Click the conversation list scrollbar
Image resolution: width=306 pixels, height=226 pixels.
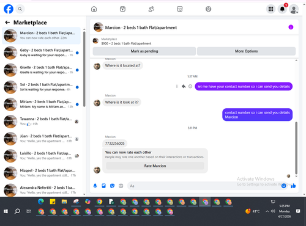click(x=84, y=69)
